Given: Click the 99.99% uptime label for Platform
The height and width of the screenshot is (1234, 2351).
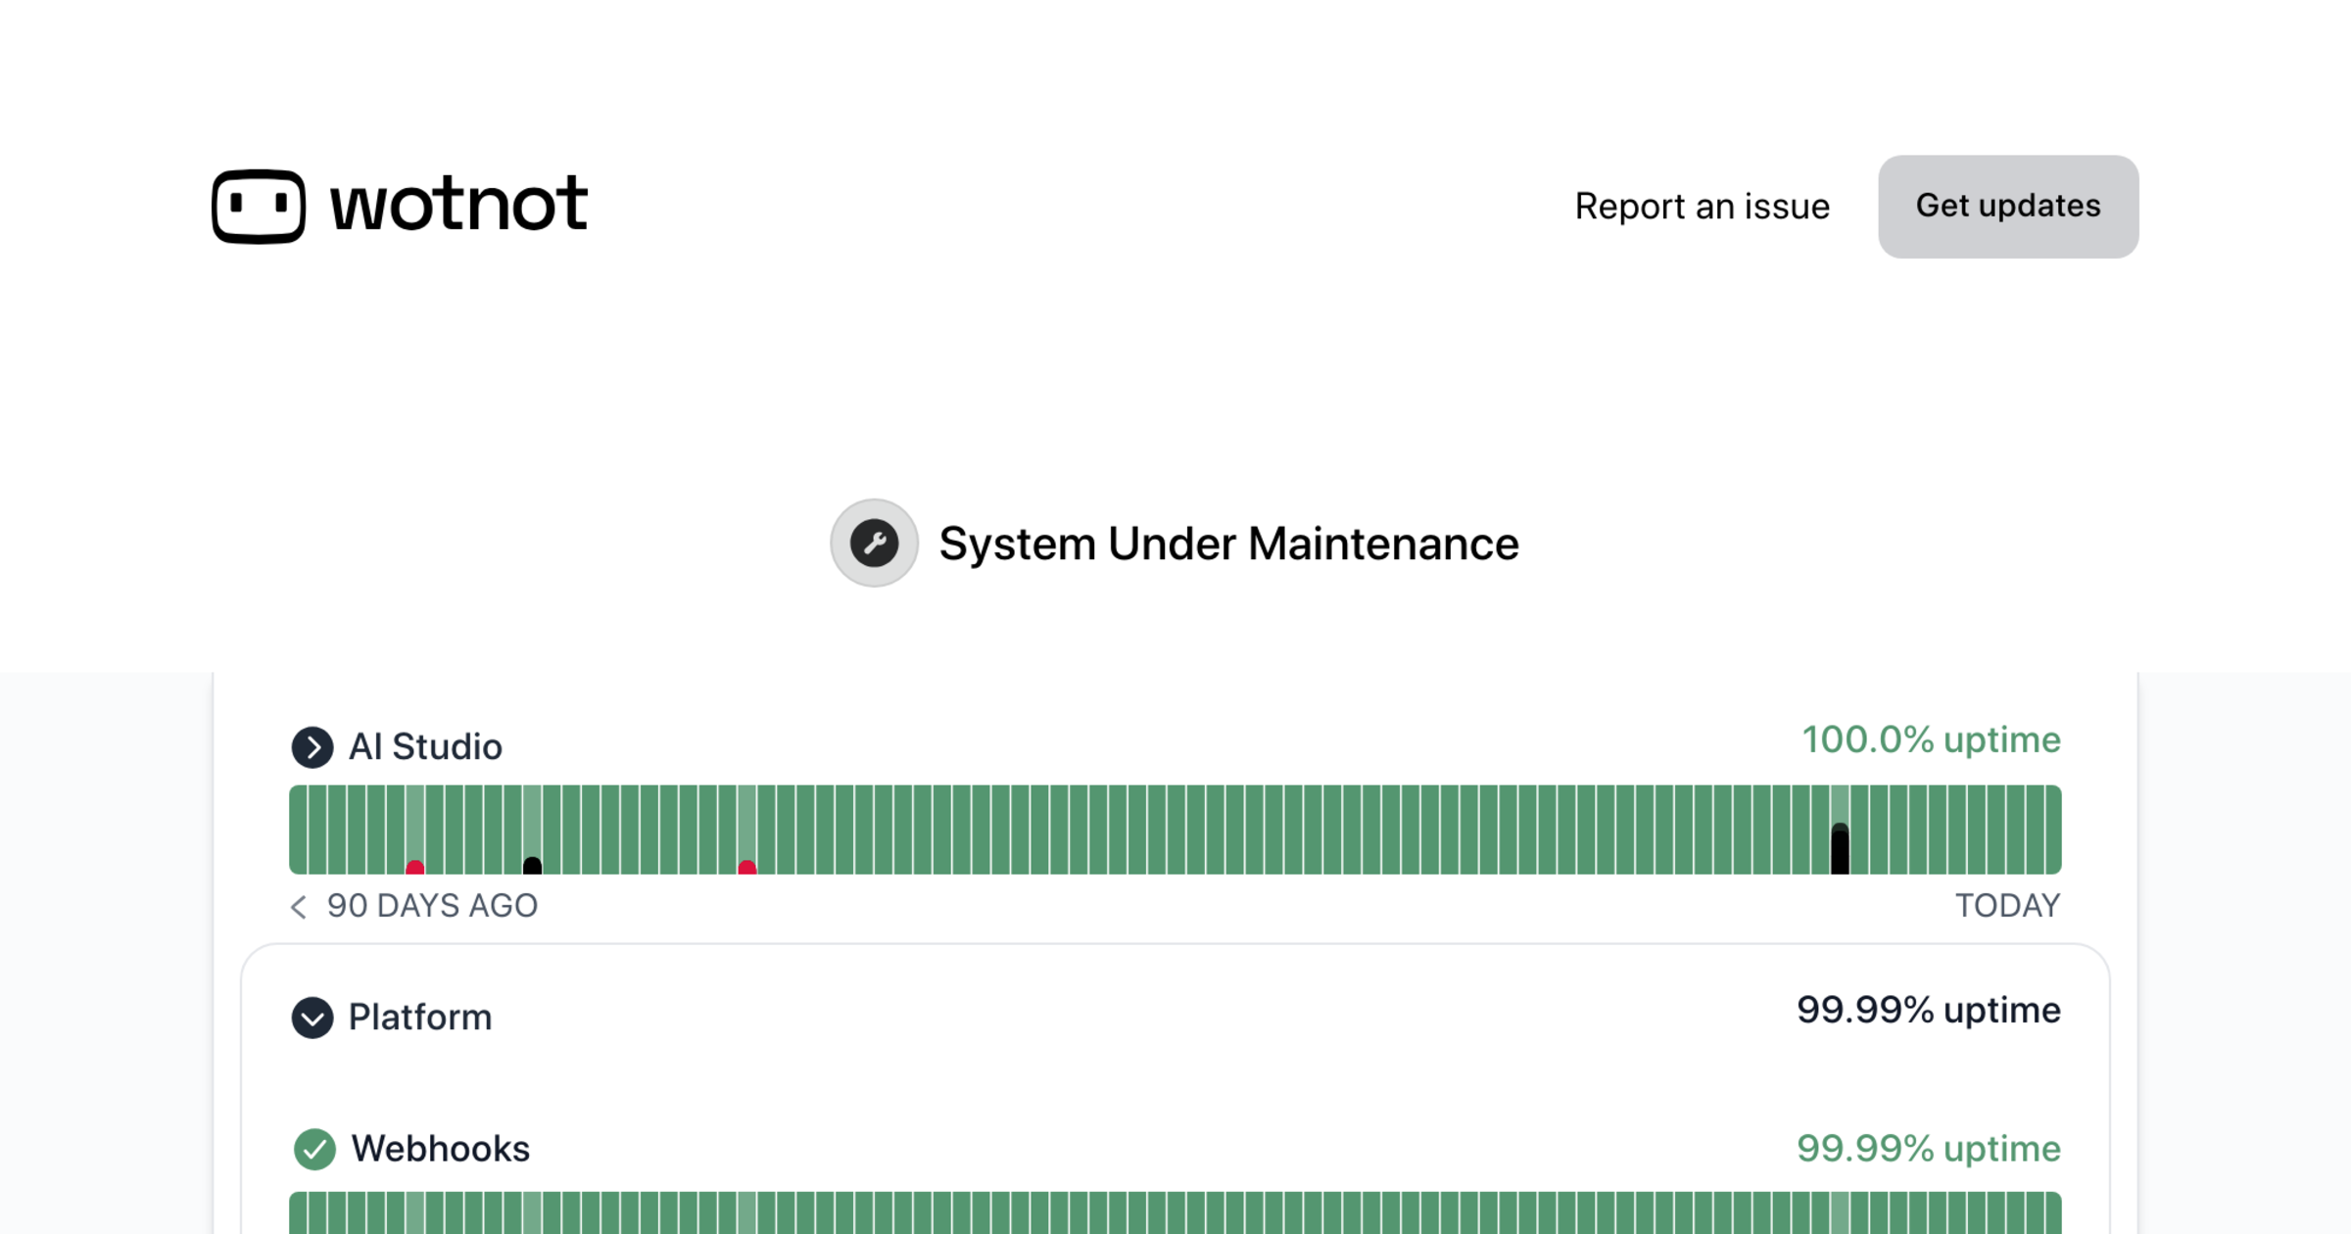Looking at the screenshot, I should 1928,1011.
